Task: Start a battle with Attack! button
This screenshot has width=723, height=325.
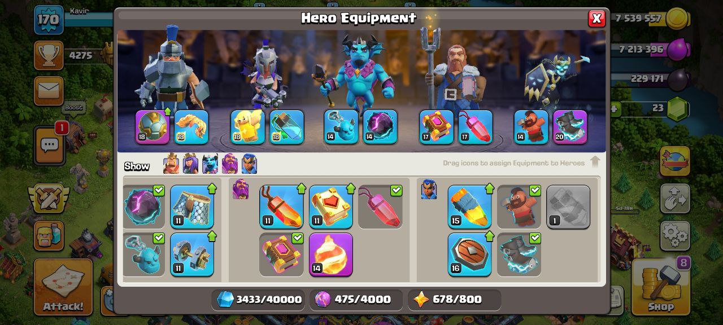Action: [x=63, y=286]
